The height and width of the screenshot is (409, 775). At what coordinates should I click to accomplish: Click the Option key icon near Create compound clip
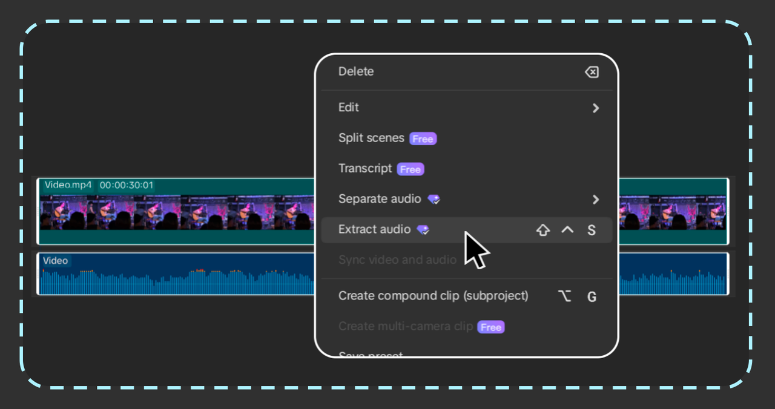(x=564, y=296)
